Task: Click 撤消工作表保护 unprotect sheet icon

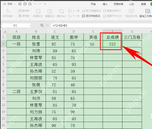Action: 148,11
